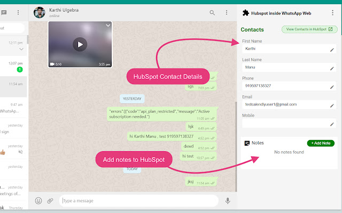Click the First Name field showing Karthi
This screenshot has width=342, height=213.
[x=289, y=48]
